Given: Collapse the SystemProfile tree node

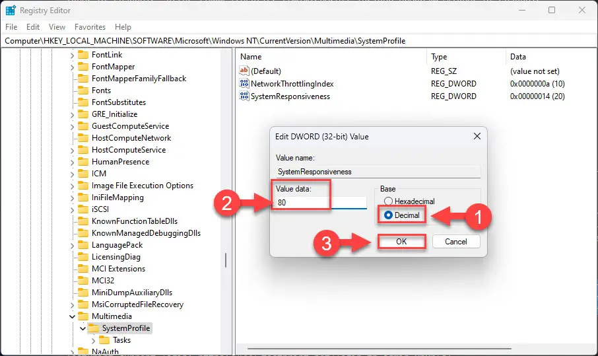Looking at the screenshot, I should coord(83,328).
